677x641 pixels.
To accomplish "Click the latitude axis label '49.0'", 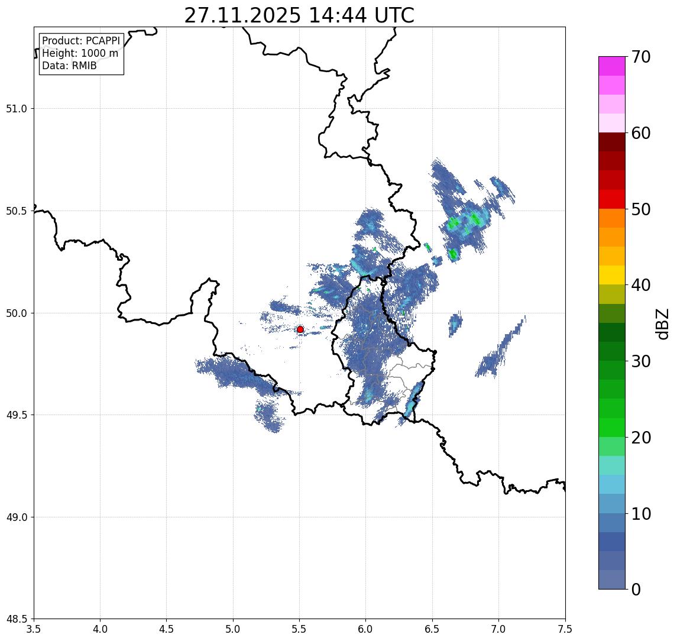I will click(x=17, y=517).
